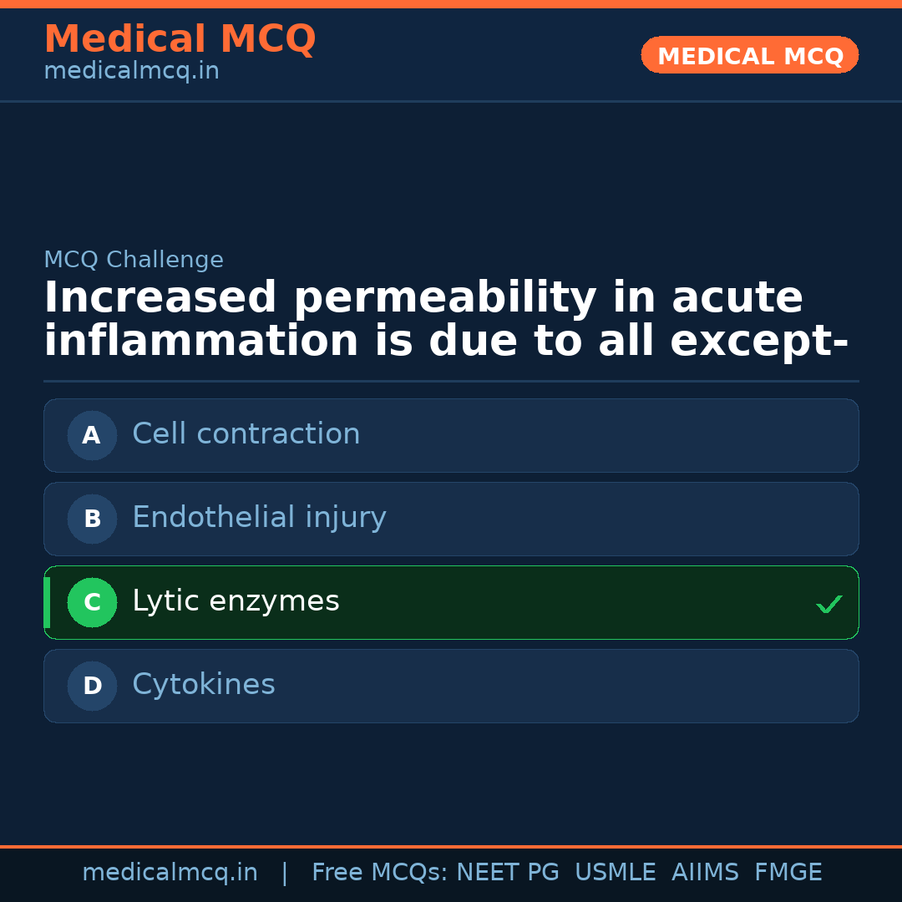
Task: Click FMGE in the footer
Action: tap(788, 873)
